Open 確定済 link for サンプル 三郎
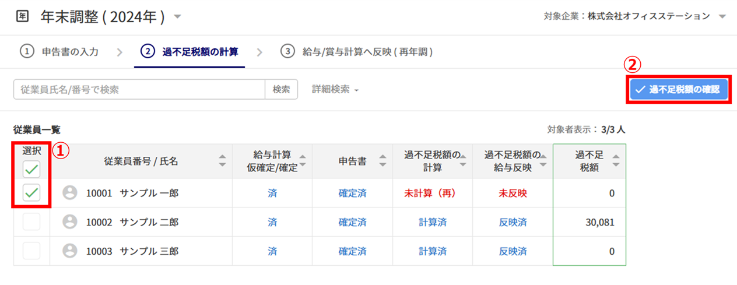 point(353,251)
